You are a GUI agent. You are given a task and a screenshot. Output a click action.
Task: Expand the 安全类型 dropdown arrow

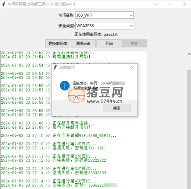click(x=131, y=26)
